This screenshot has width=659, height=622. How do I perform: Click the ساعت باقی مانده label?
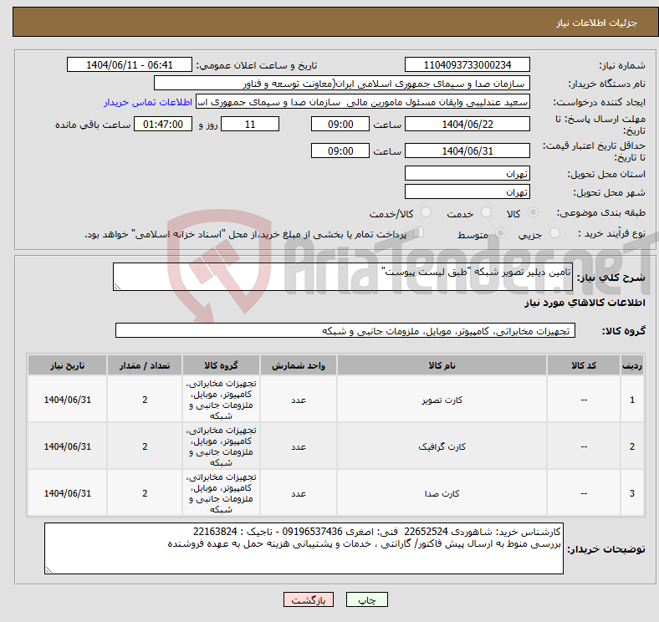coord(93,125)
